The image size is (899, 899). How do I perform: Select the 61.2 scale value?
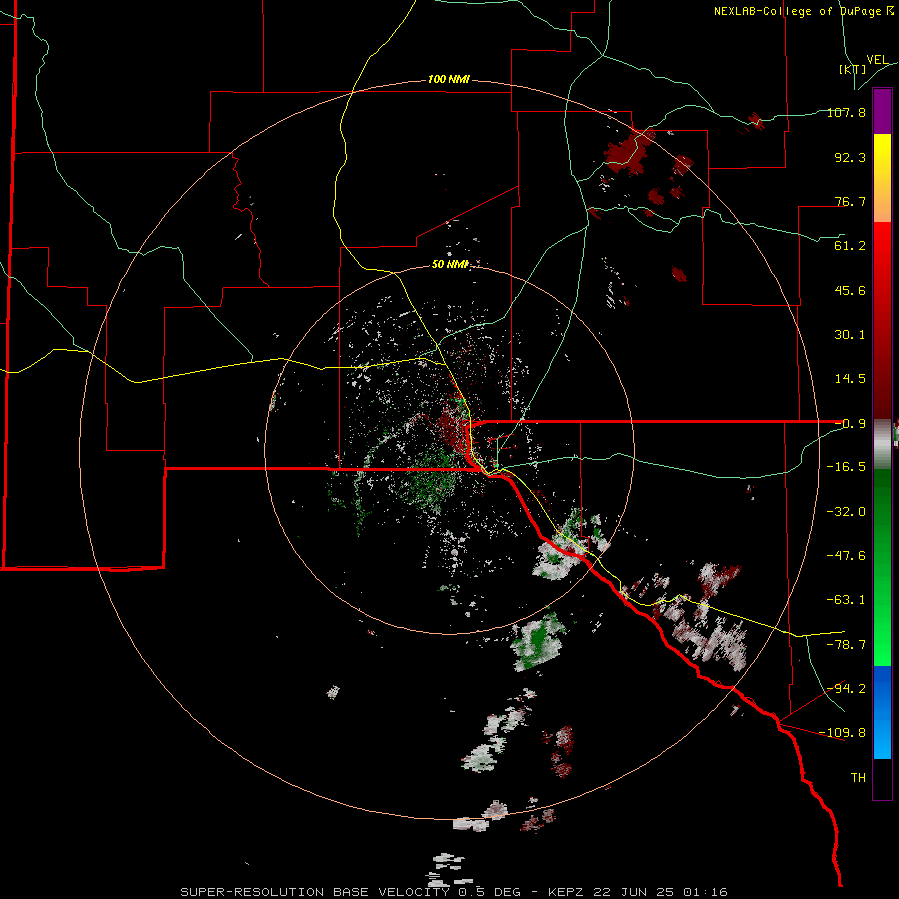tap(850, 246)
